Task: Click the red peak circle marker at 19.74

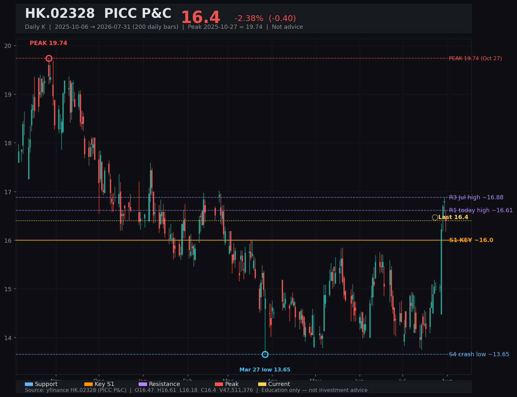Action: point(49,58)
